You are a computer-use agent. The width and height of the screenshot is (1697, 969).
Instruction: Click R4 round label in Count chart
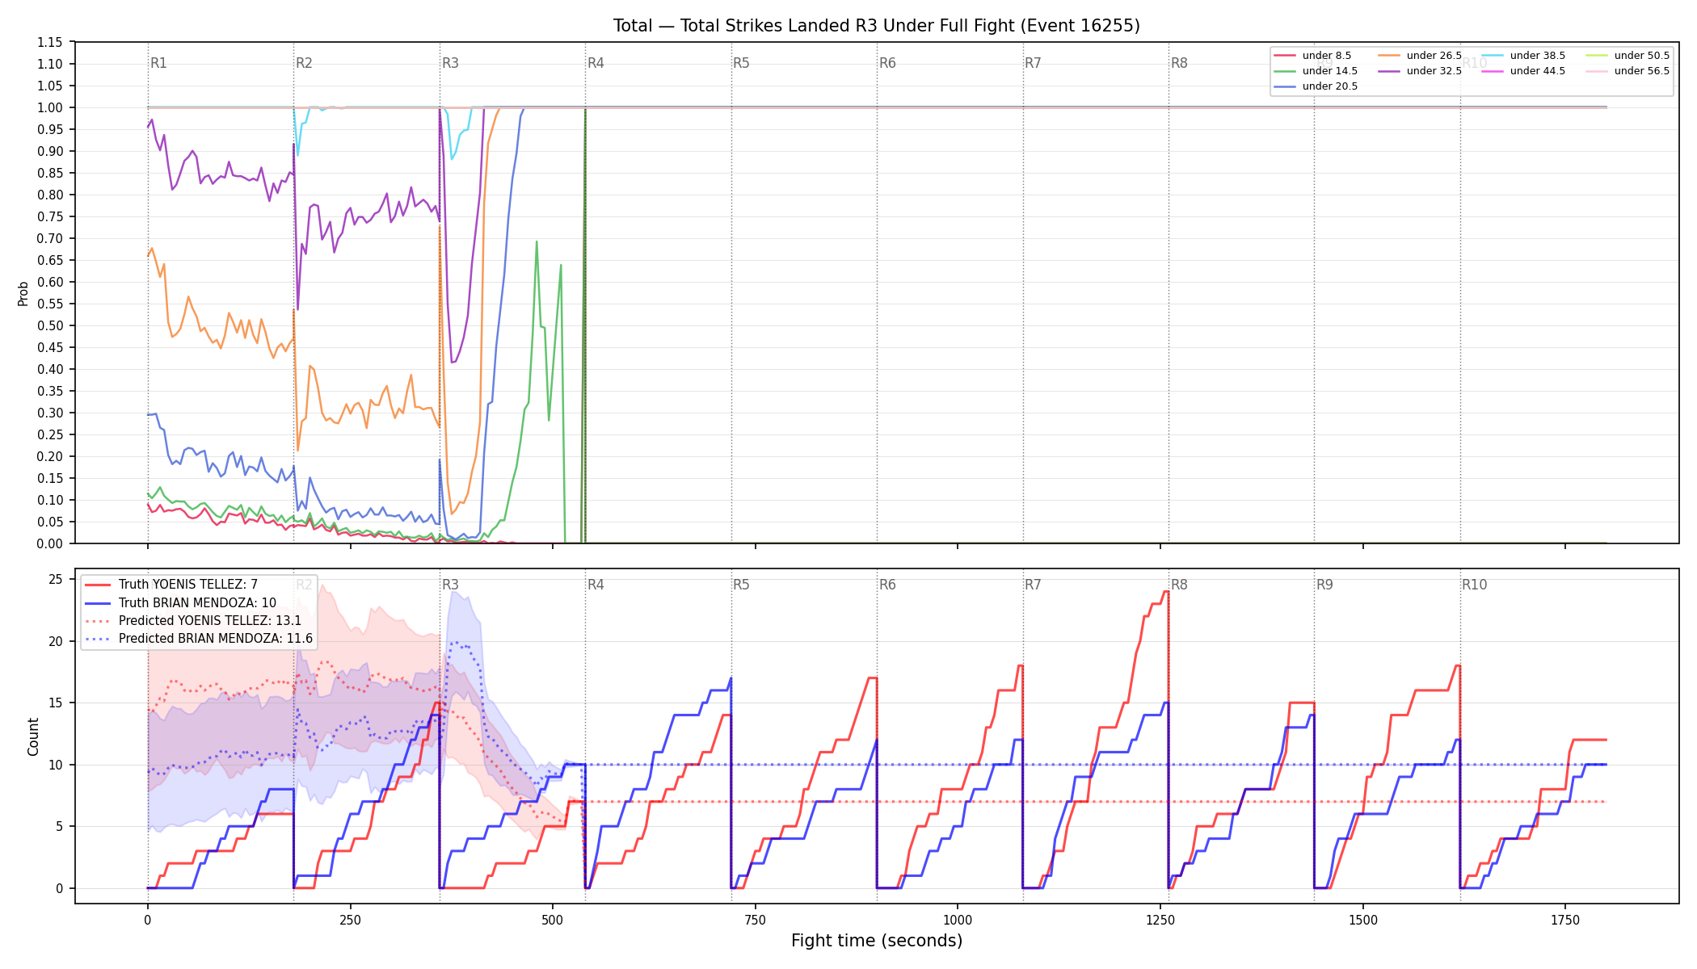pos(596,585)
